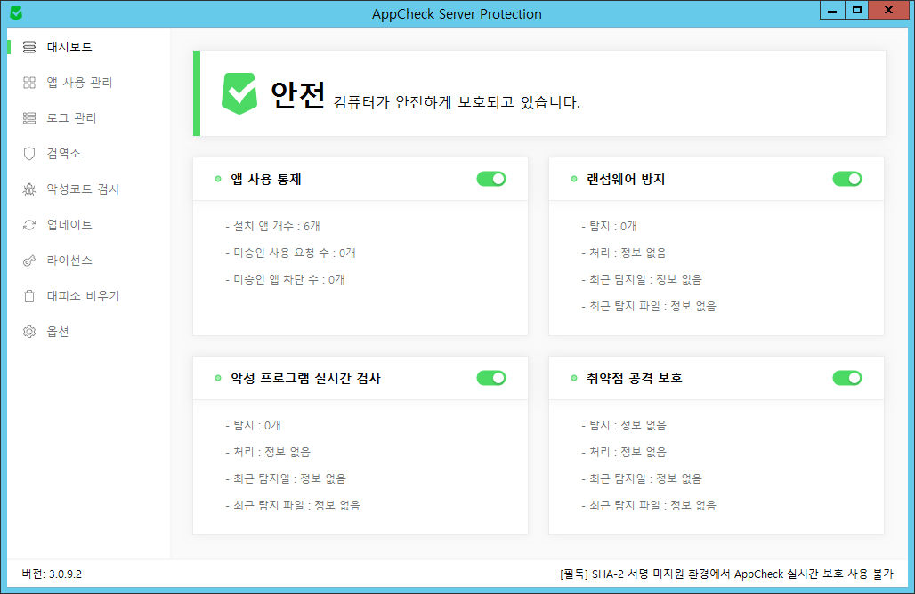
Task: Click the AppCheck logo in title bar
Action: click(x=15, y=12)
